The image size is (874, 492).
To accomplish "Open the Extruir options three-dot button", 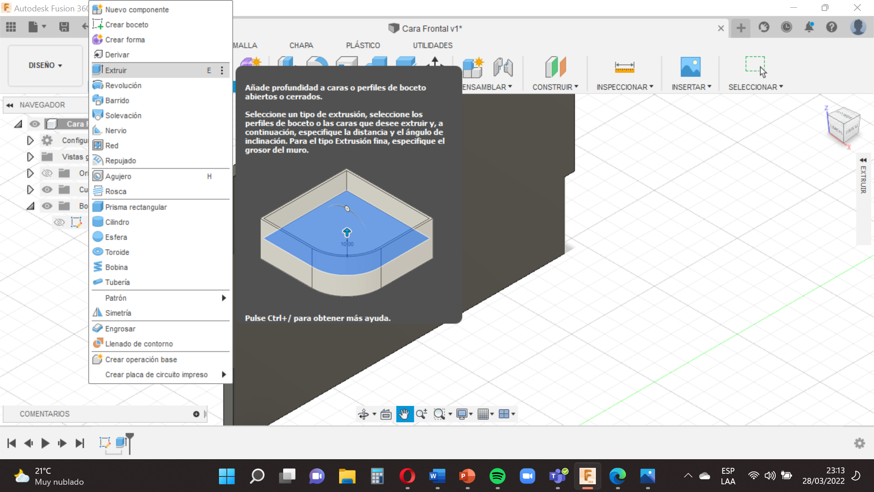I will click(222, 70).
